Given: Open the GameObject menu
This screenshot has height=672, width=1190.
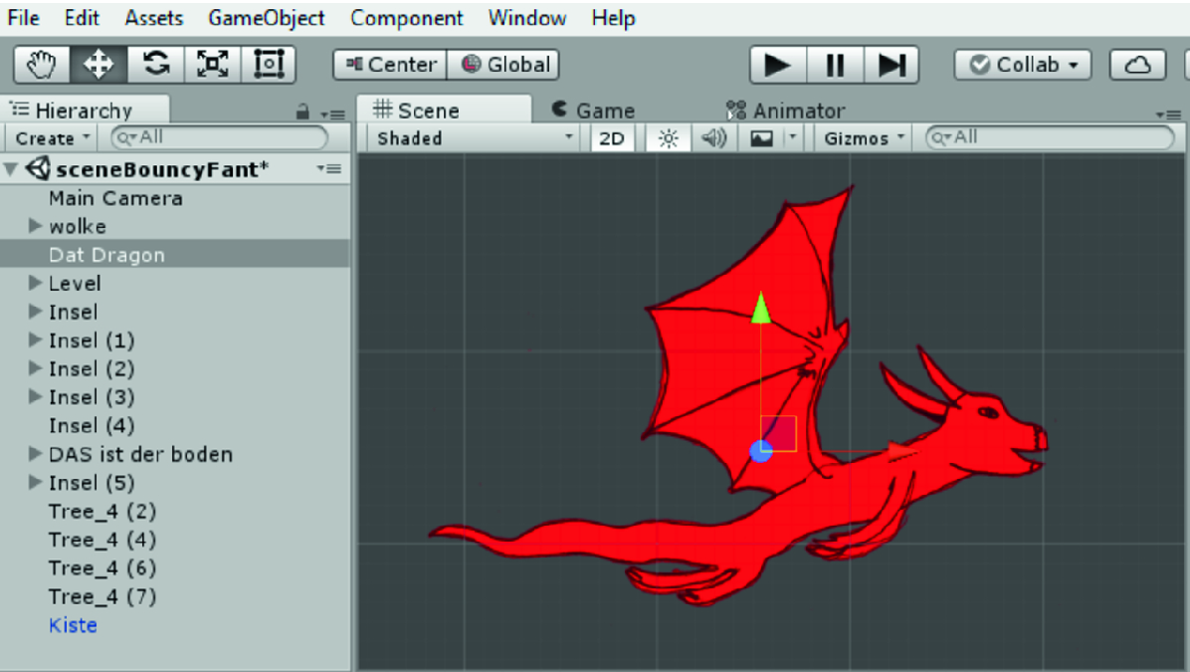Looking at the screenshot, I should (x=267, y=18).
